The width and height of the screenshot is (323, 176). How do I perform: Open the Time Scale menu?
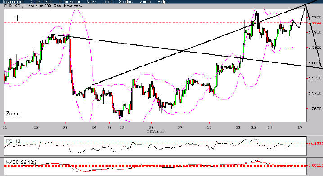pos(69,2)
